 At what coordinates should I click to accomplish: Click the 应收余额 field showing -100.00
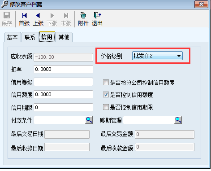[x=63, y=57]
